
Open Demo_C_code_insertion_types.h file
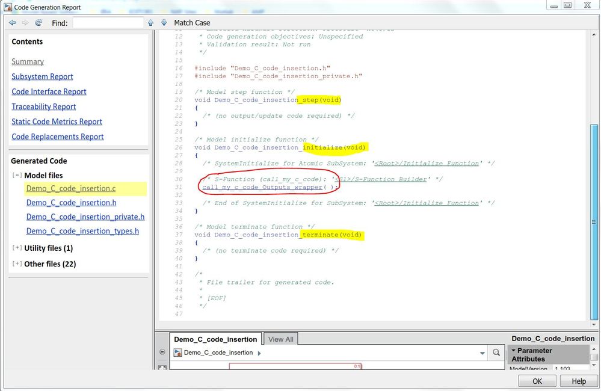(x=82, y=231)
